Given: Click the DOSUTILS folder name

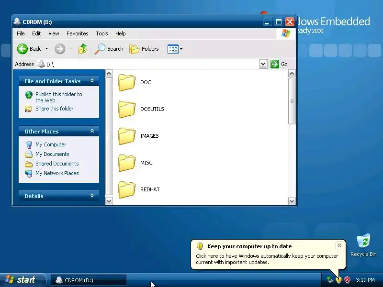Looking at the screenshot, I should pyautogui.click(x=152, y=109).
